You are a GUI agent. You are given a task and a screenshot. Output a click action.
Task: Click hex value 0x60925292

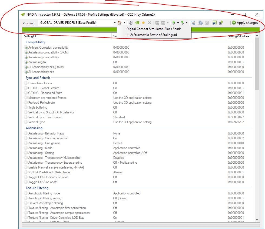click(236, 122)
